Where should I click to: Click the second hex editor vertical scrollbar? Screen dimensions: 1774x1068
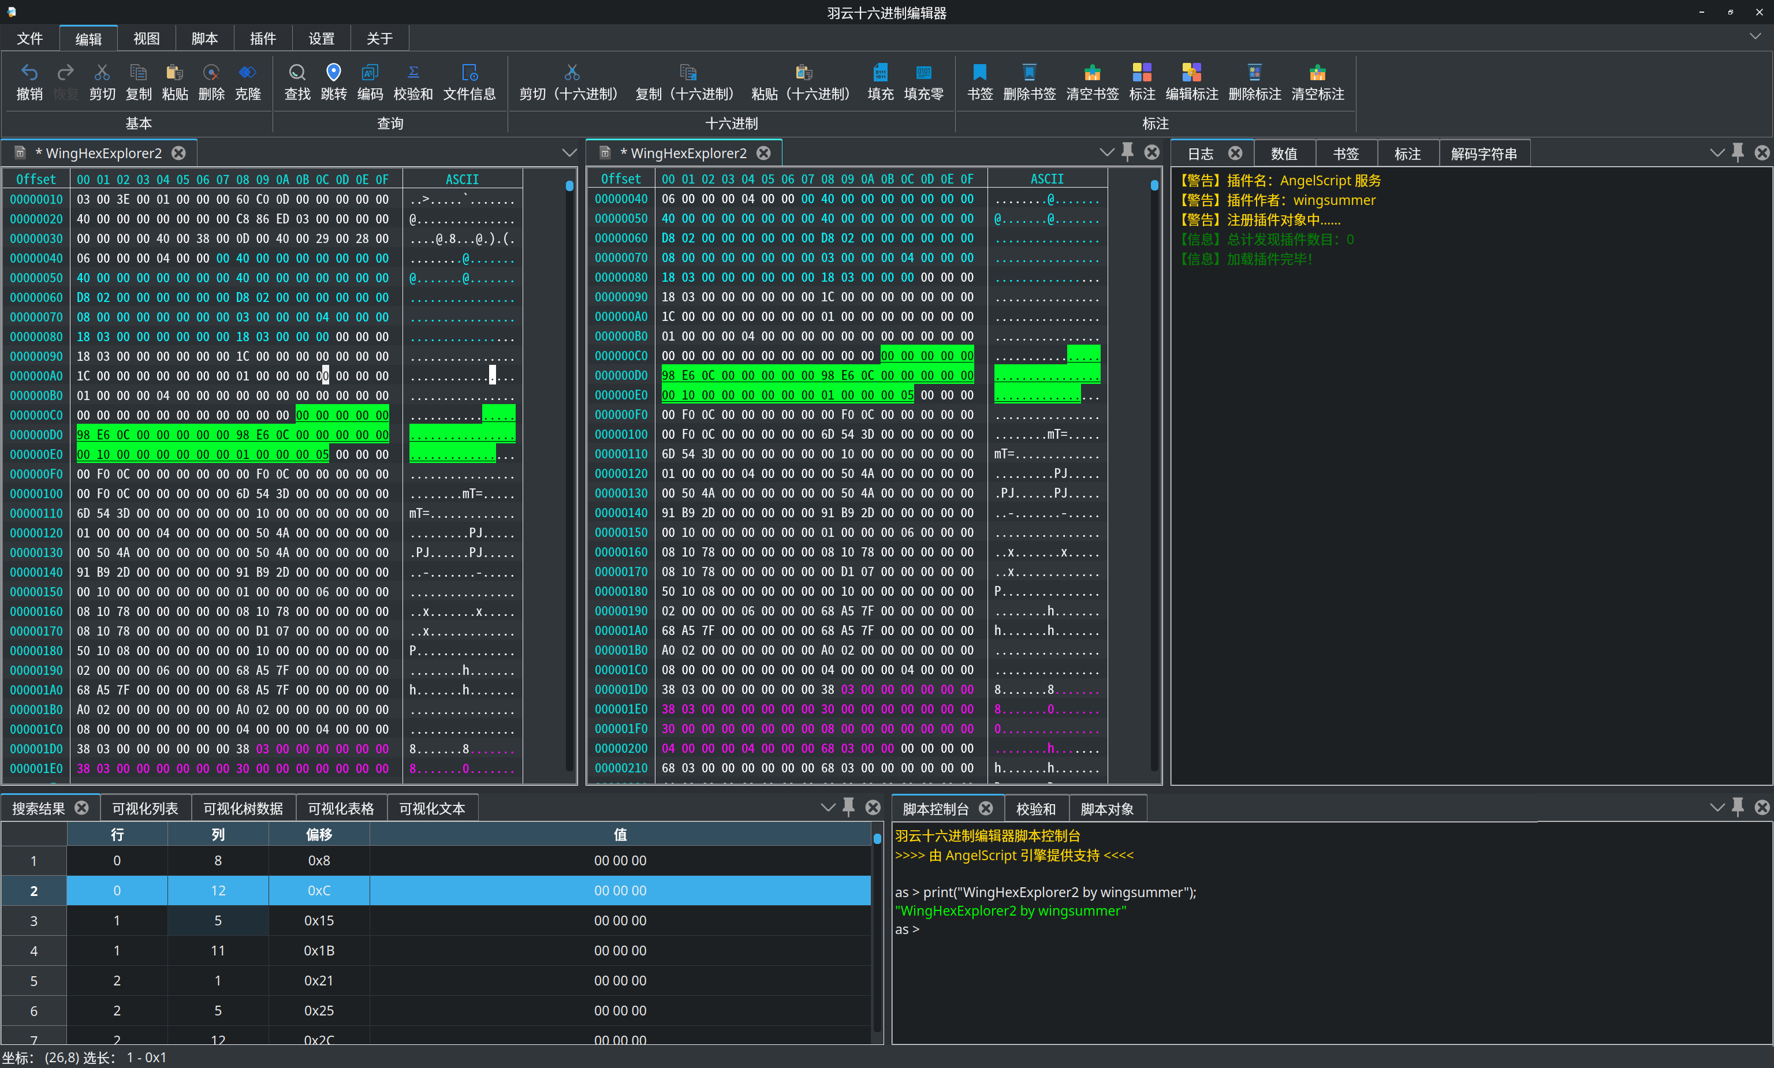[1154, 475]
